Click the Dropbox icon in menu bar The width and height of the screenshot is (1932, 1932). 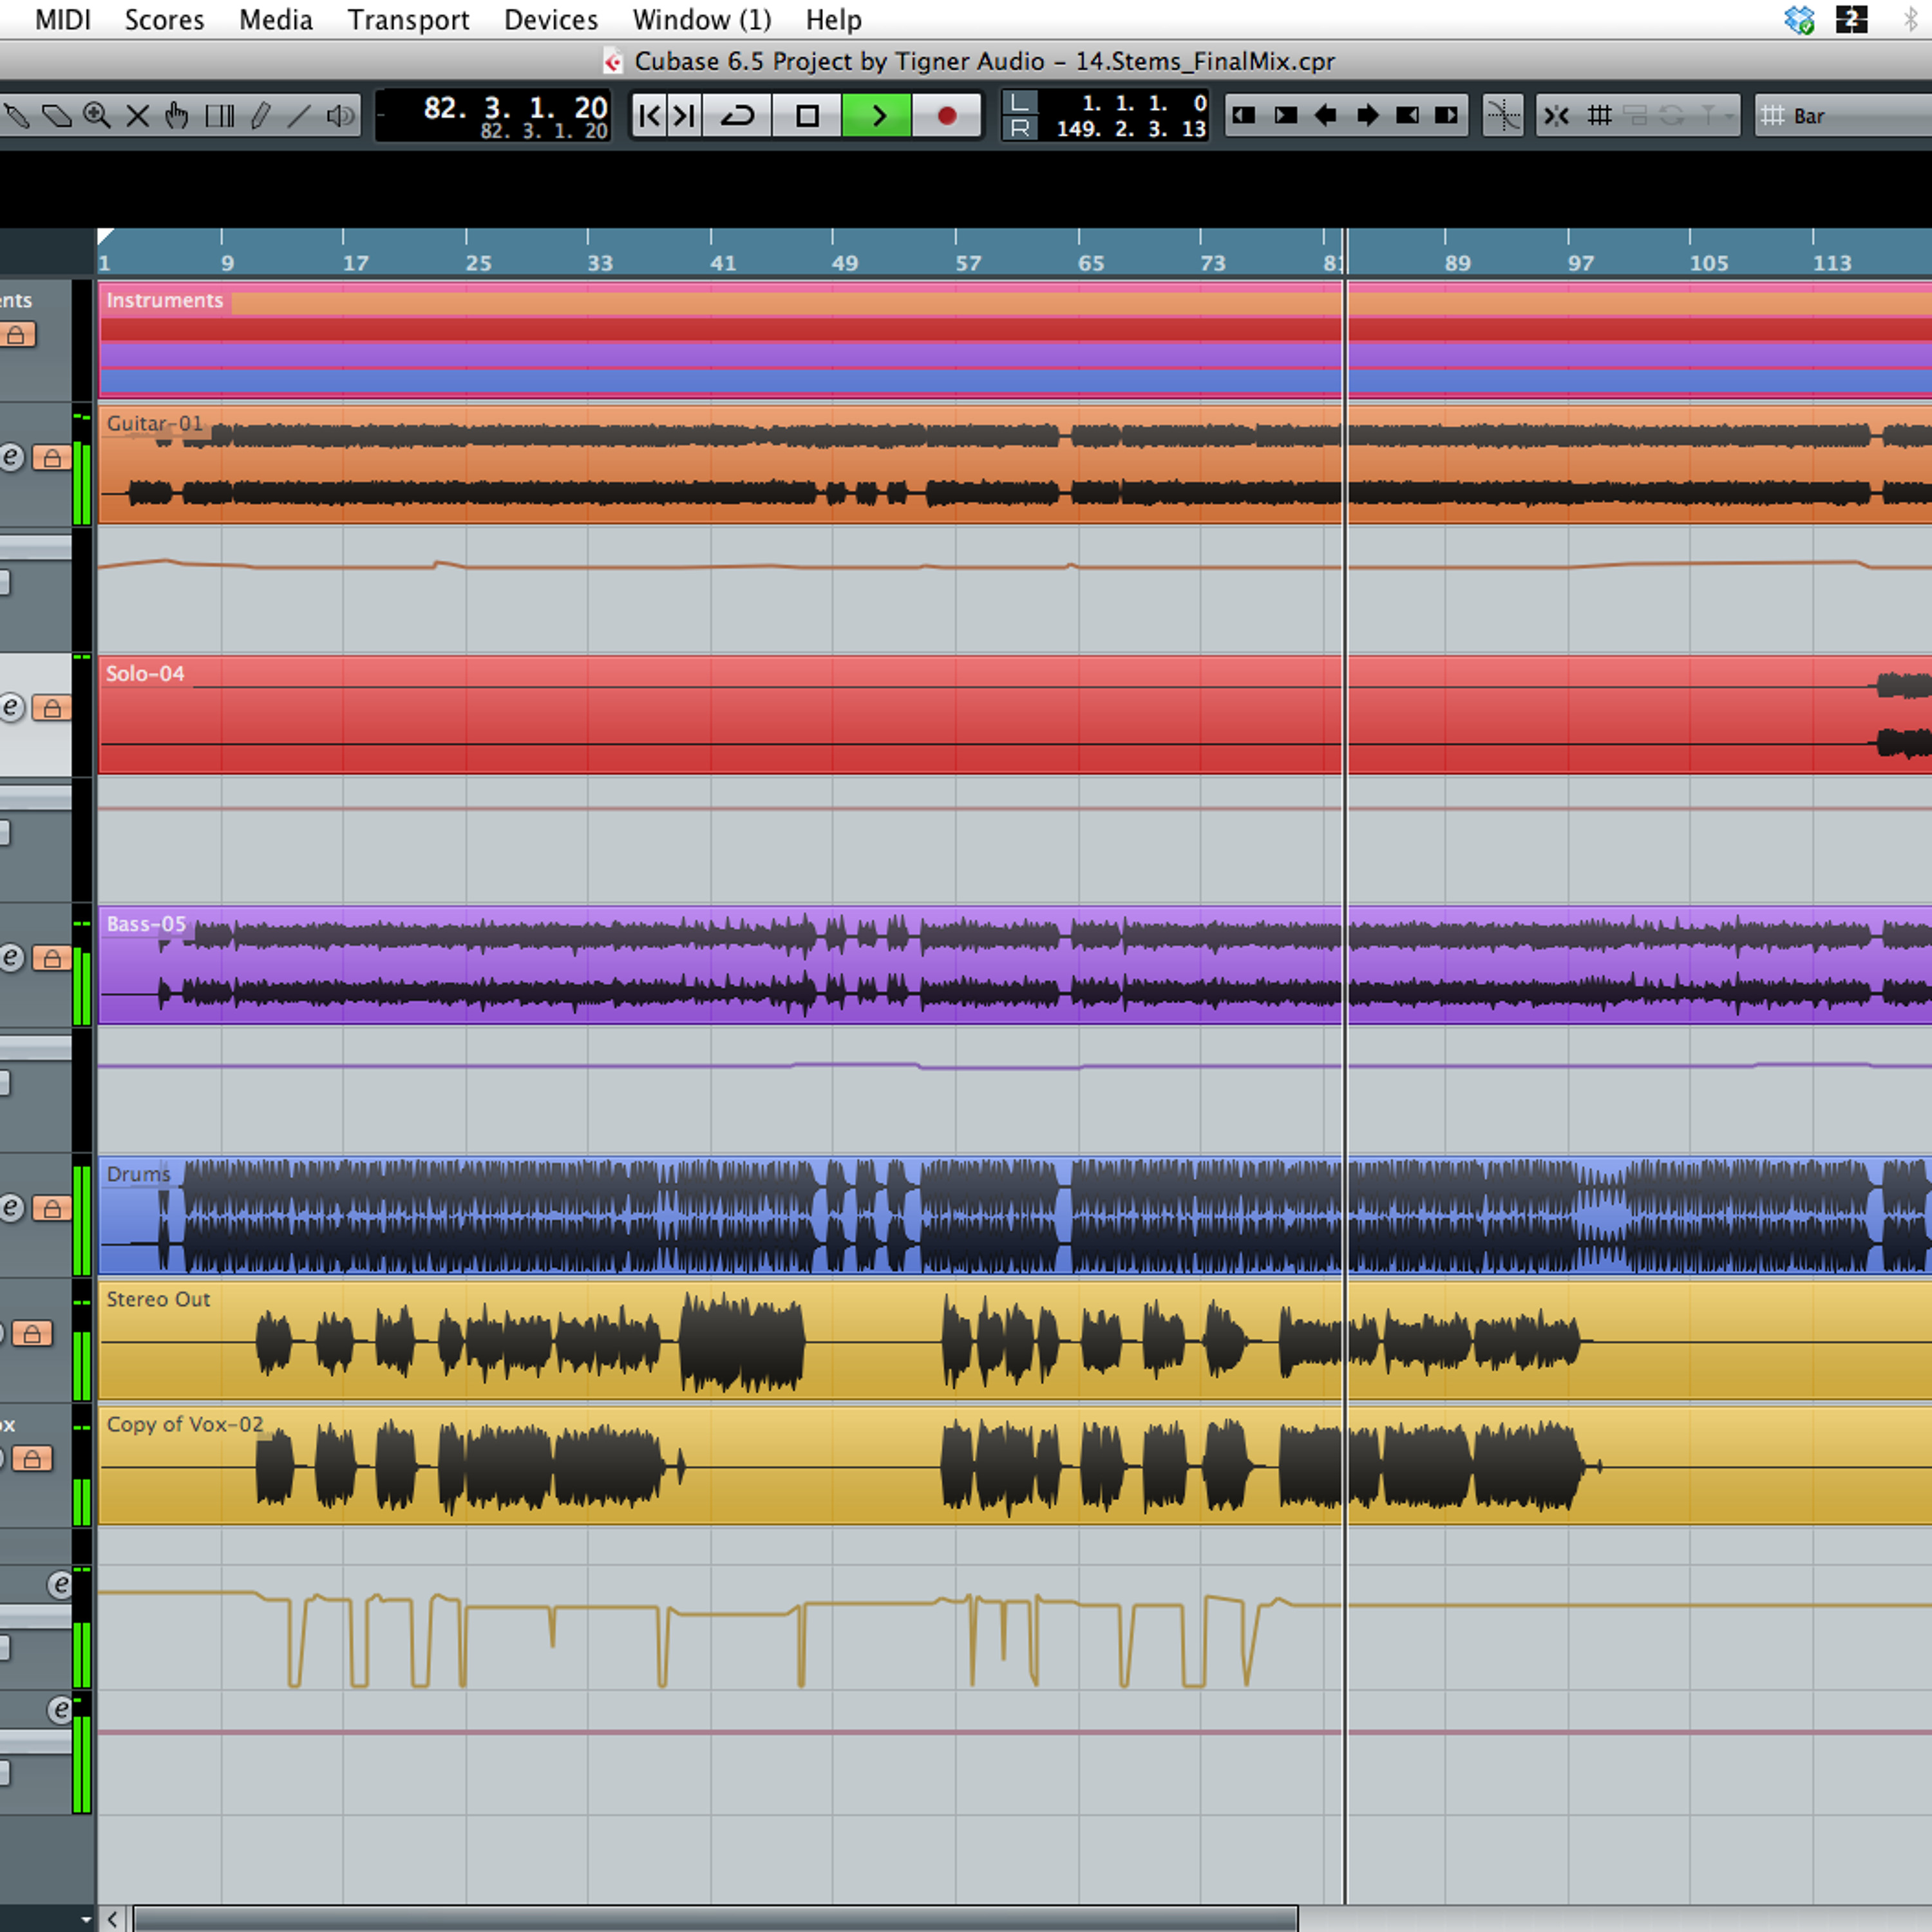coord(1799,20)
